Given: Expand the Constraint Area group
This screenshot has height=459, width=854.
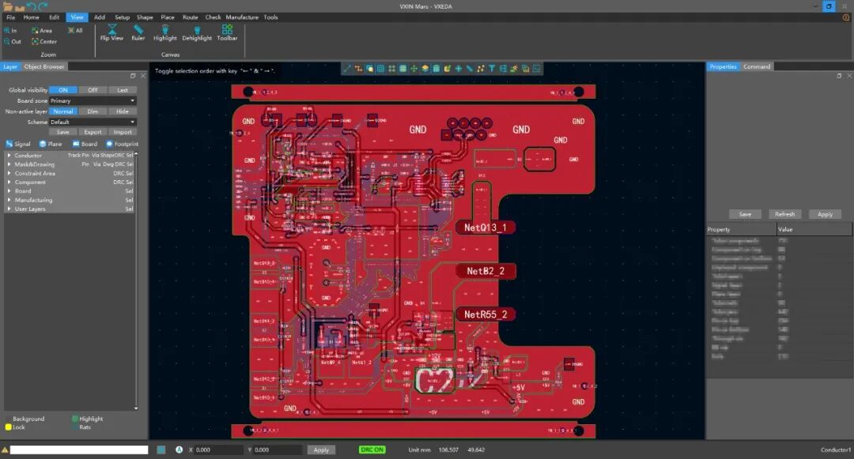Looking at the screenshot, I should click(9, 174).
